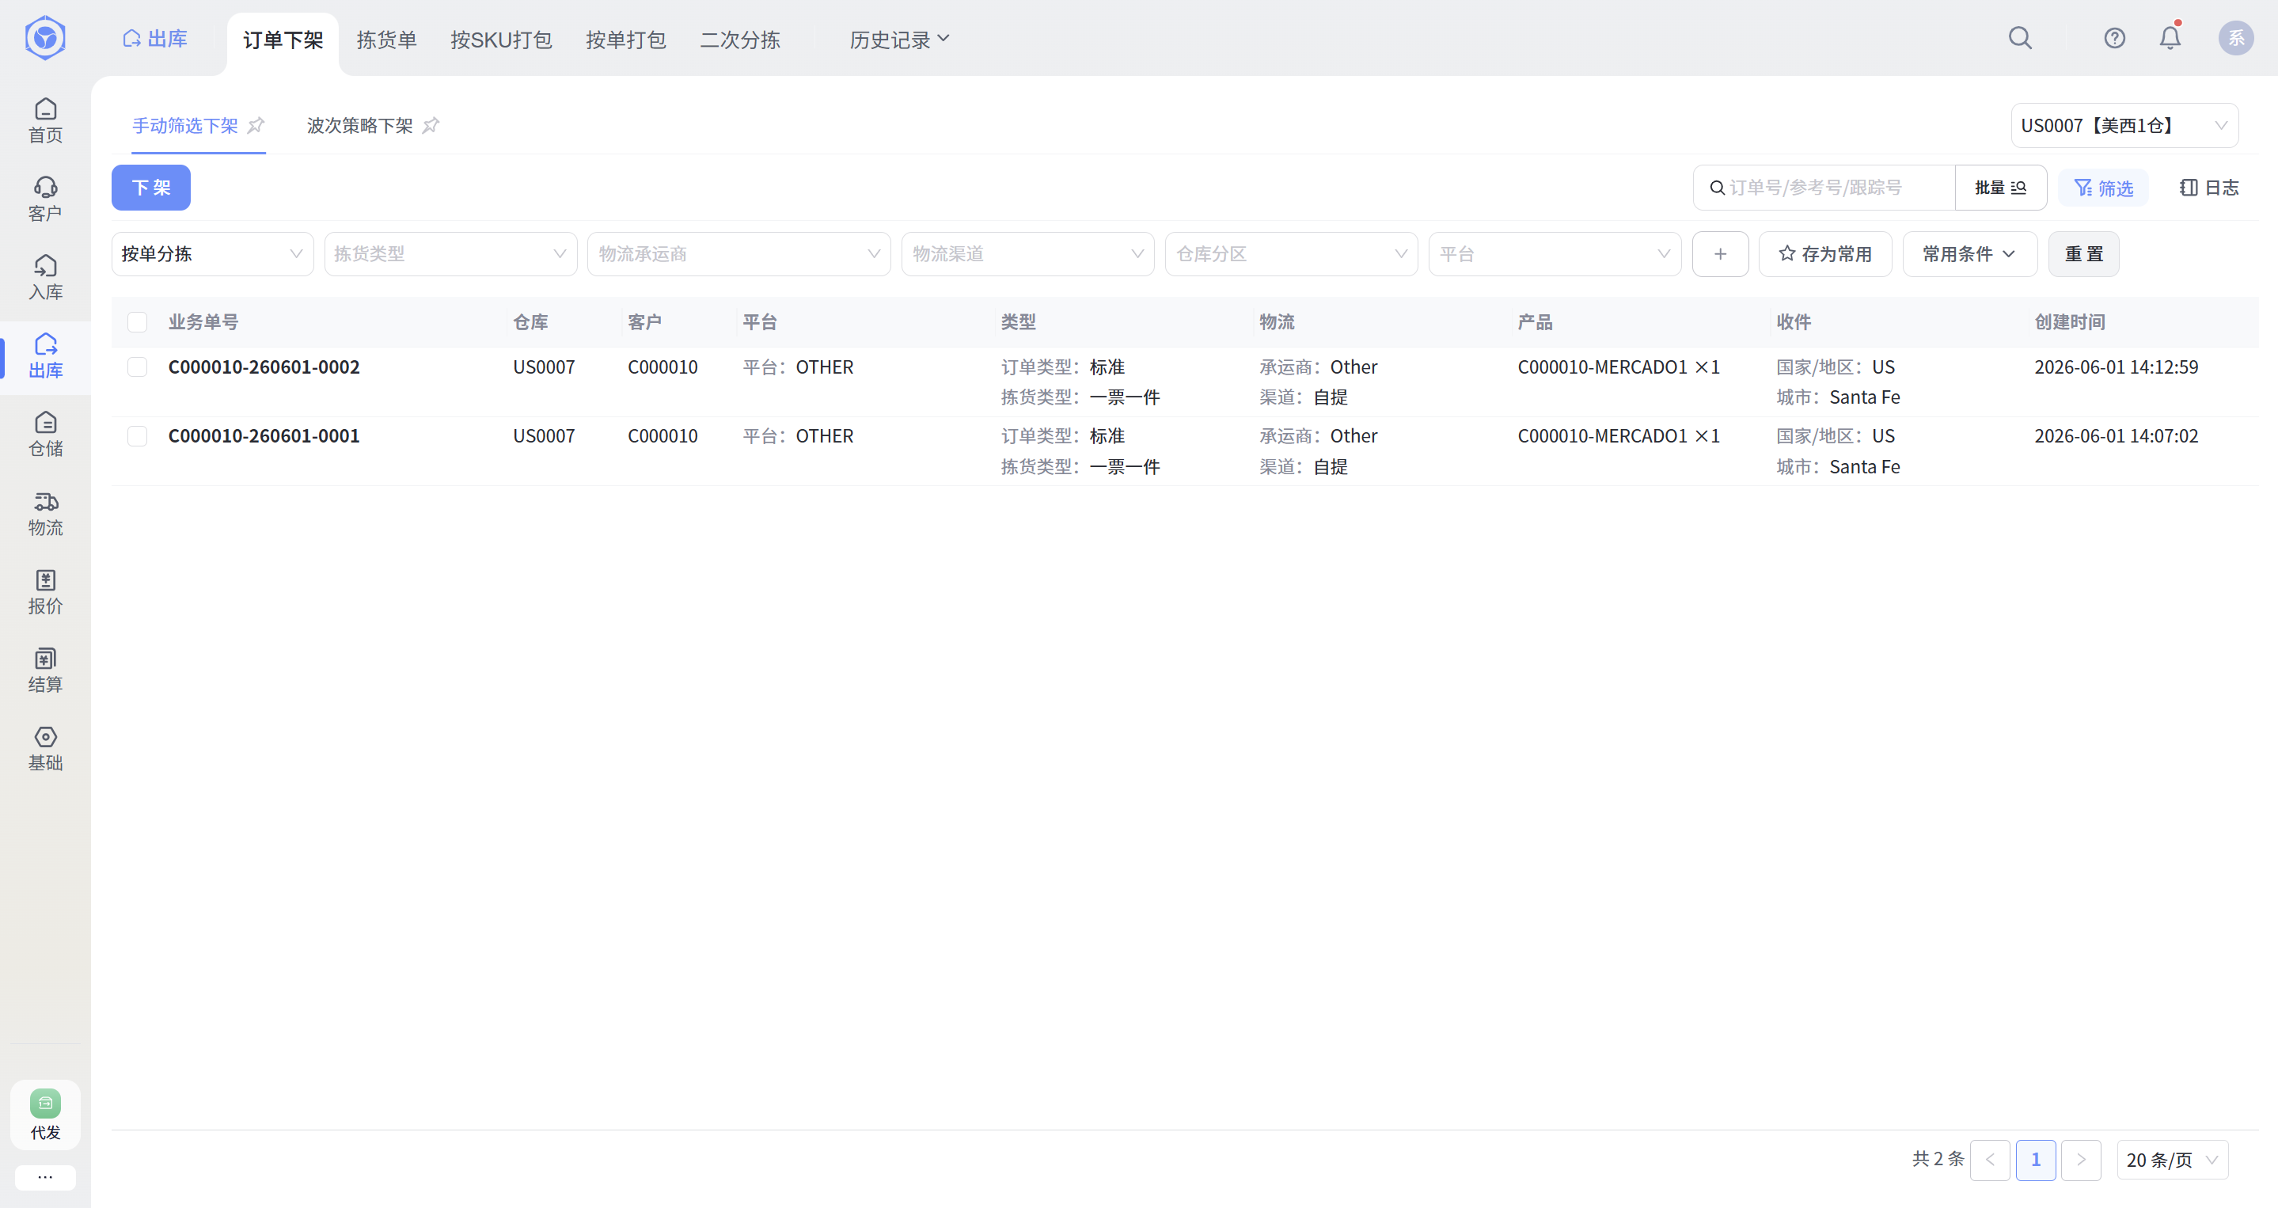2278x1208 pixels.
Task: Open the 平台 filter dropdown
Action: click(x=1555, y=254)
